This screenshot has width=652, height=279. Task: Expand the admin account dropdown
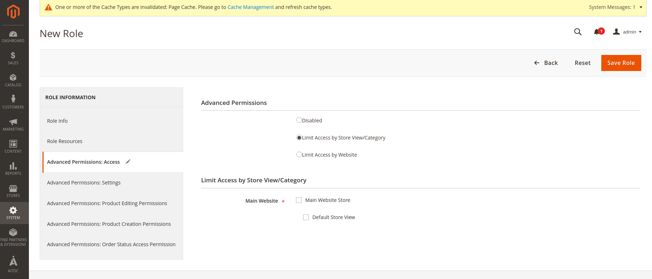[640, 32]
